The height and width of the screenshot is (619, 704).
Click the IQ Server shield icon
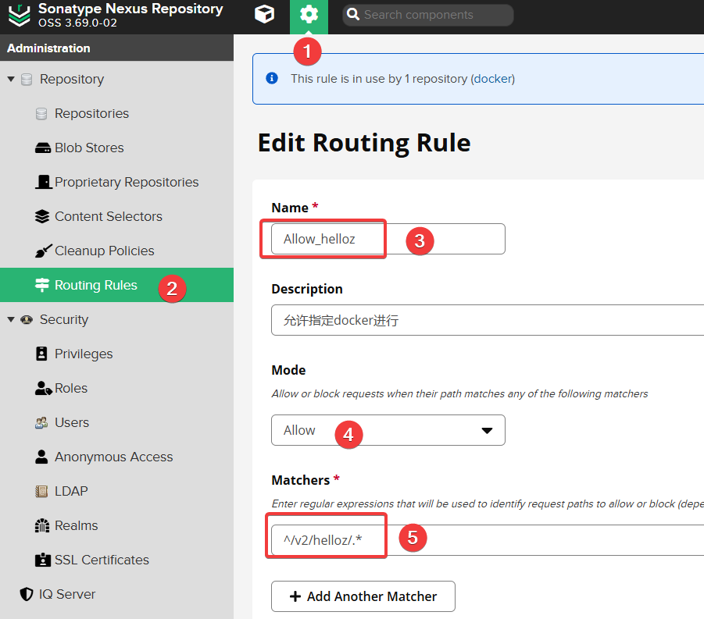click(x=27, y=594)
